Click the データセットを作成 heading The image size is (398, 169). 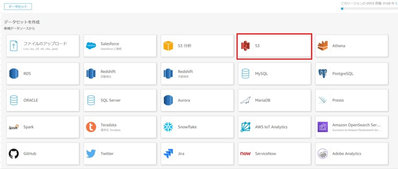tap(22, 22)
